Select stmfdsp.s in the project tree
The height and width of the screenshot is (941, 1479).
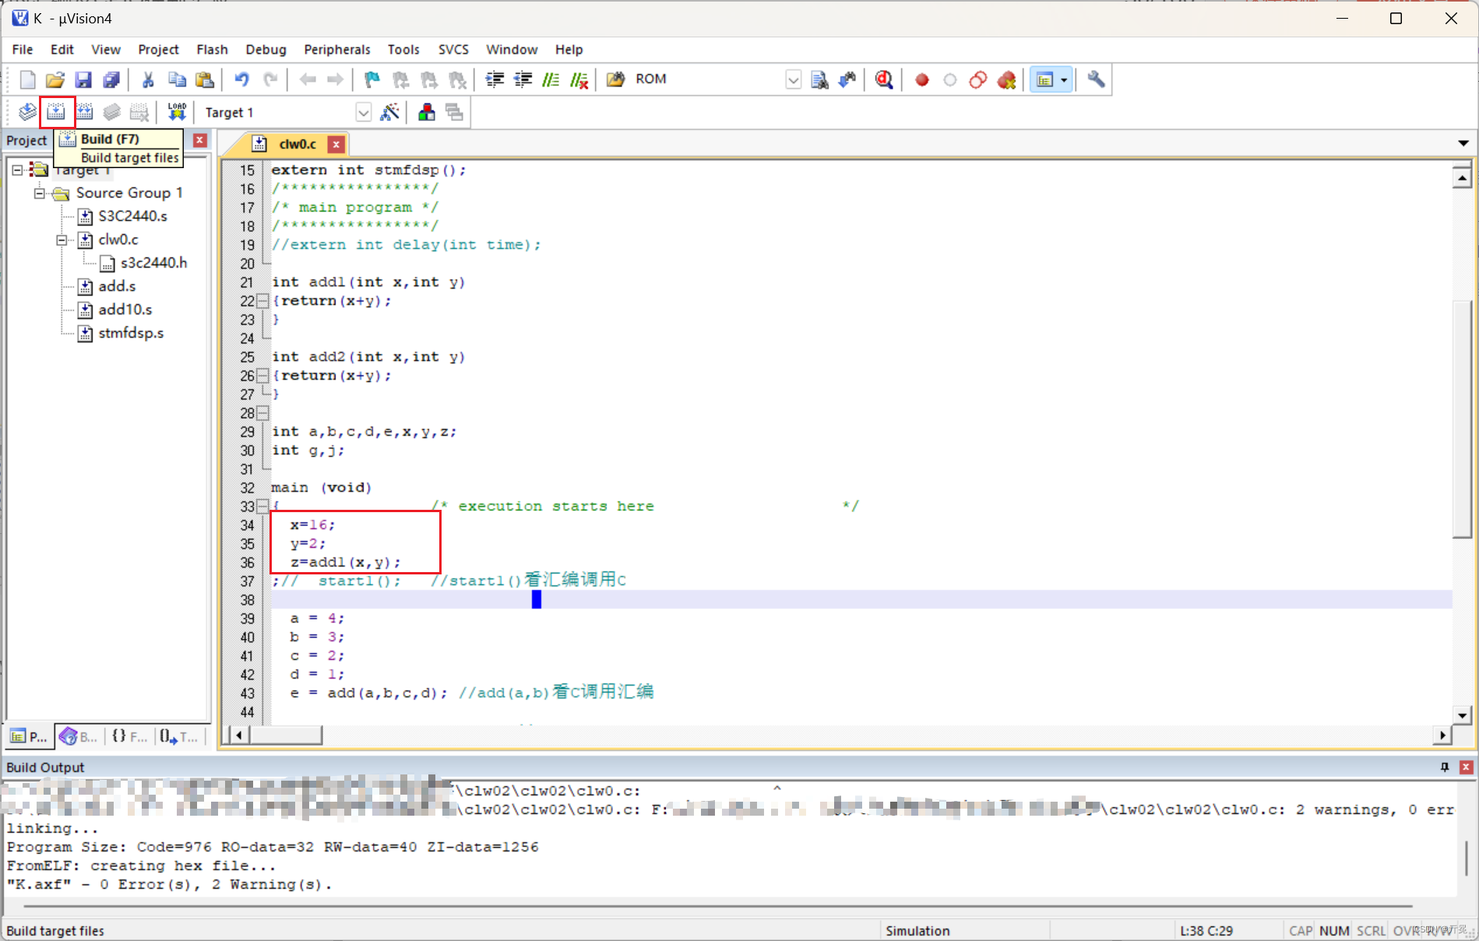[131, 333]
